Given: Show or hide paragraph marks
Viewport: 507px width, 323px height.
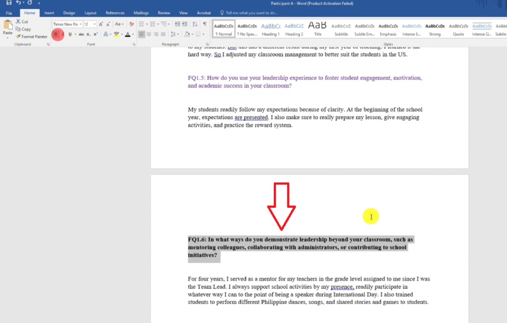Looking at the screenshot, I should click(204, 24).
